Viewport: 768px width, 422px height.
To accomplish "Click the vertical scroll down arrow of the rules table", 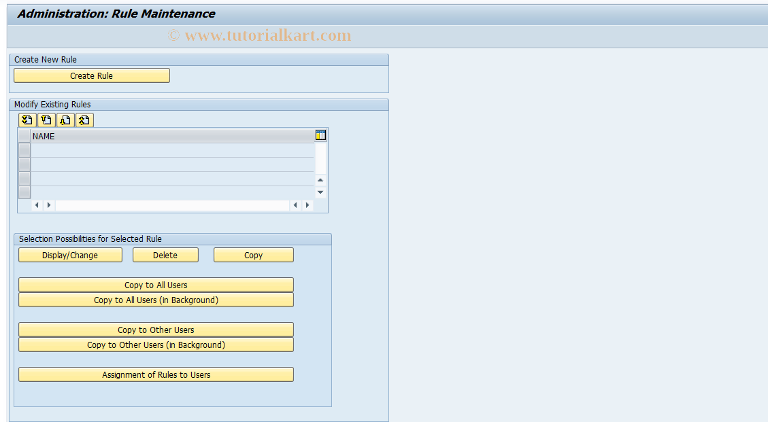I will click(x=320, y=192).
